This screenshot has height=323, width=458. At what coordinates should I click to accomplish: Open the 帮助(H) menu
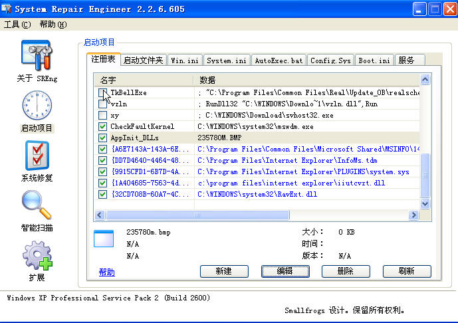(53, 25)
